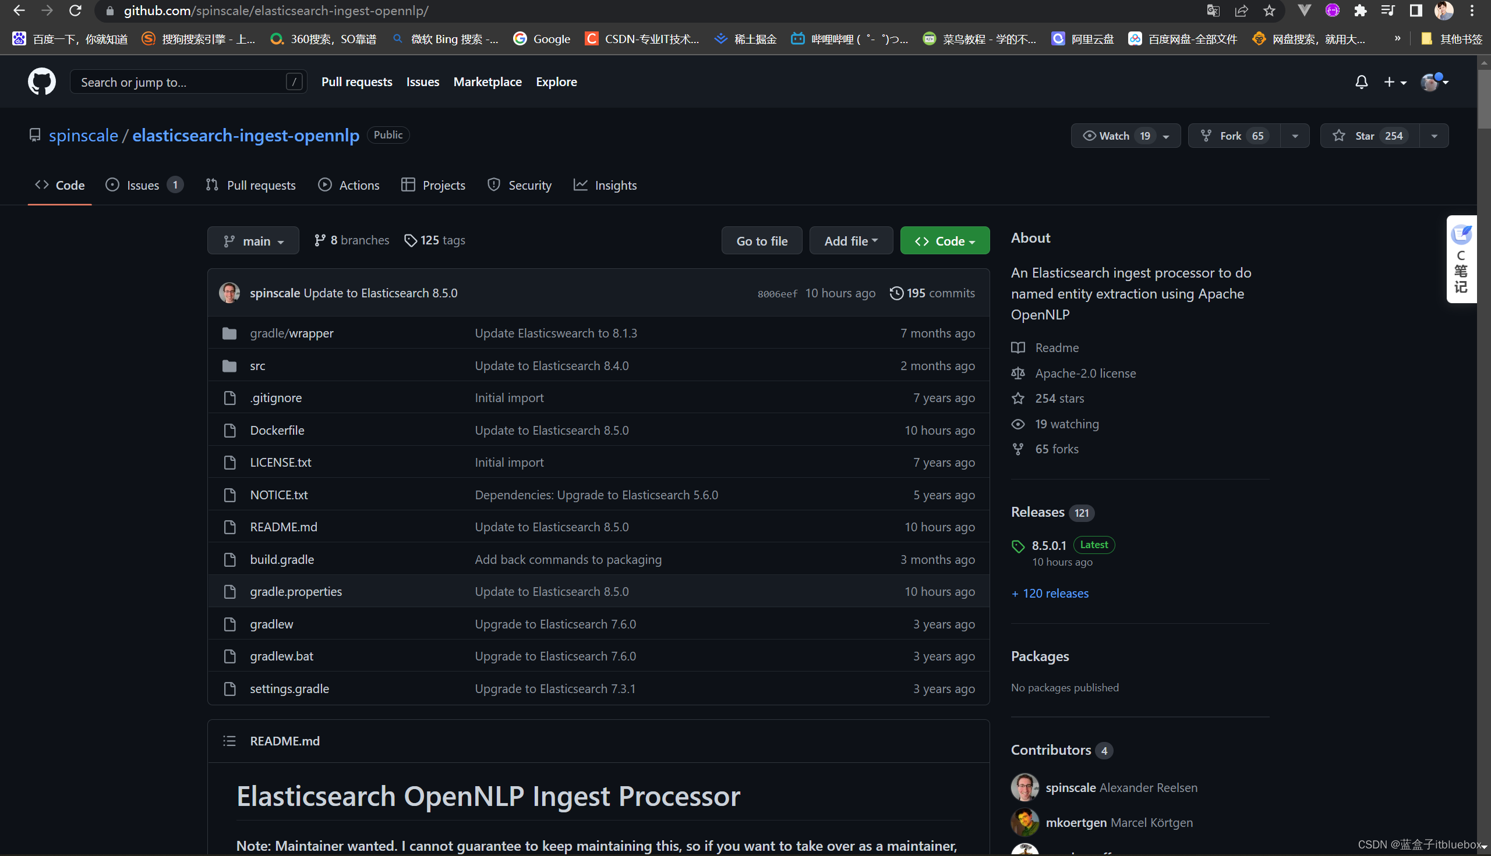The width and height of the screenshot is (1491, 856).
Task: Click the commit history clock icon
Action: [x=896, y=293]
